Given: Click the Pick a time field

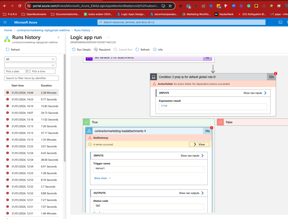Looking at the screenshot, I should pos(43,71).
